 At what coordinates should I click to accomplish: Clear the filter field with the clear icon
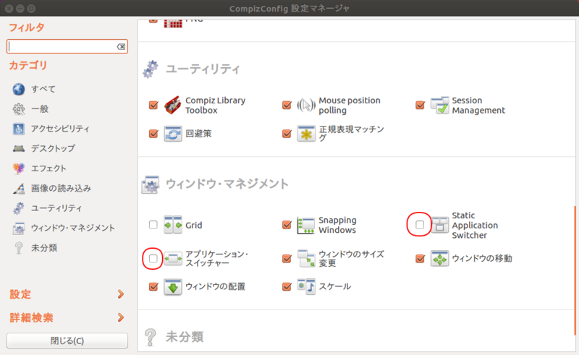click(121, 46)
